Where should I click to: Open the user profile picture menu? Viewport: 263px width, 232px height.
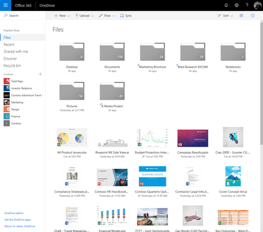[258, 5]
